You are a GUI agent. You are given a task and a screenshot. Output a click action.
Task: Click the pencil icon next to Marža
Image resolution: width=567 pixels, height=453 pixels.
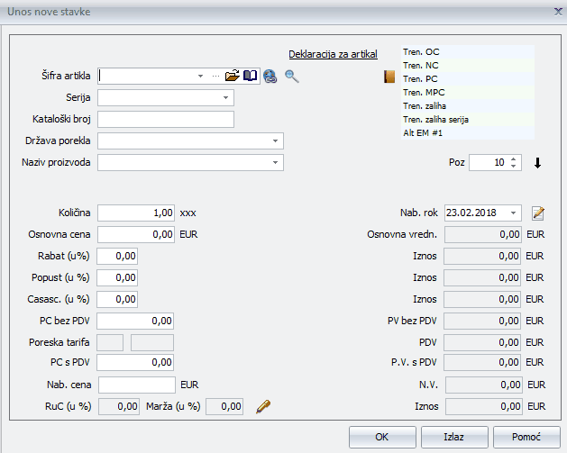pos(263,407)
